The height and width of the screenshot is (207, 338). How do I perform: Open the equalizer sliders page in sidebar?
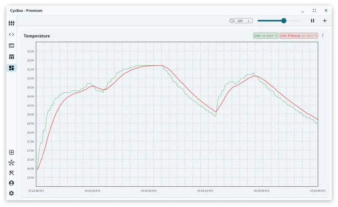point(11,23)
